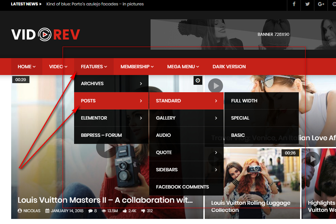
Task: Open the Google Plus social icon
Action: (321, 4)
